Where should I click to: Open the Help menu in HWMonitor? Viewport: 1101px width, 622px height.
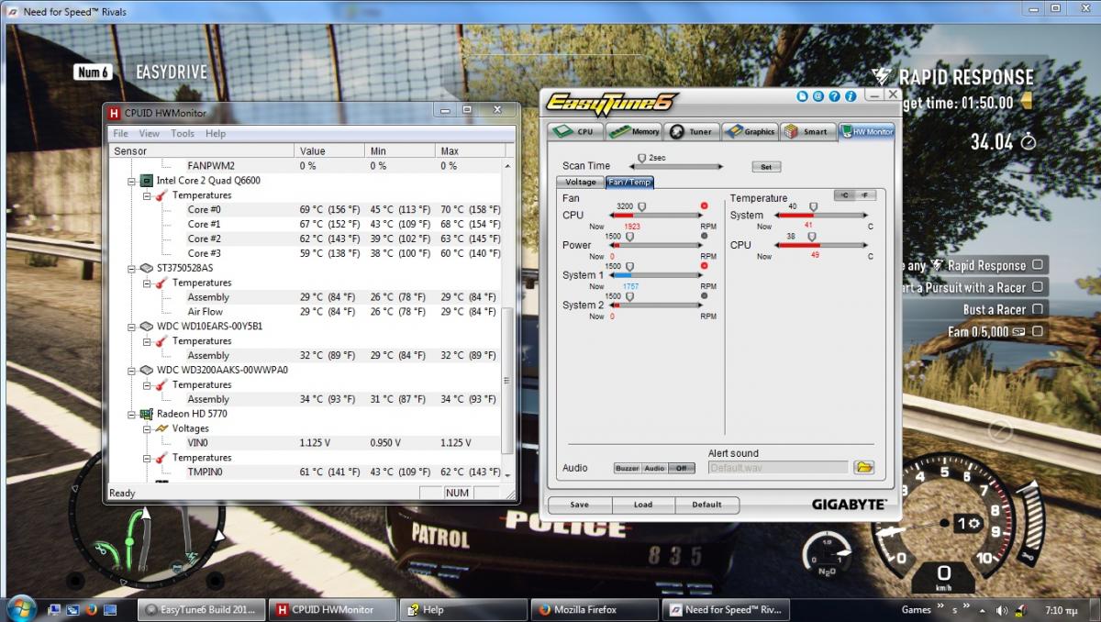216,134
